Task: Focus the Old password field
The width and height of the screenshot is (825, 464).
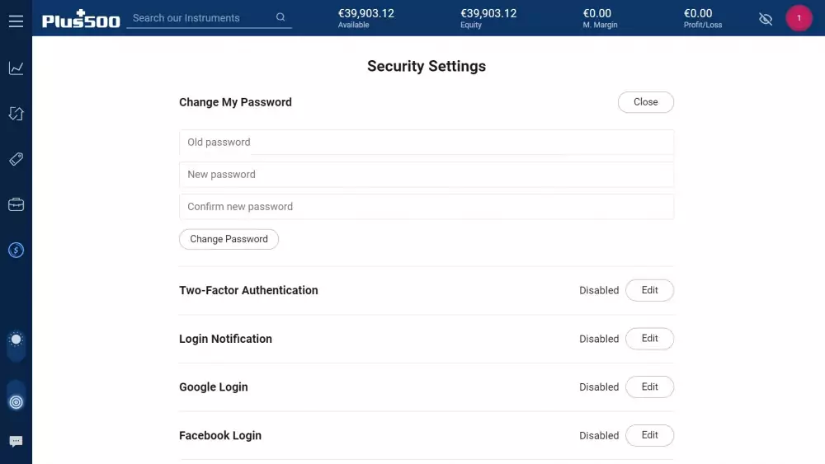Action: pyautogui.click(x=427, y=143)
